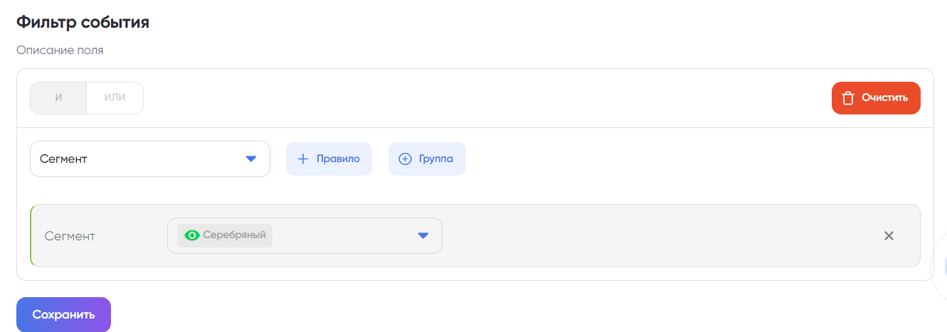Image resolution: width=947 pixels, height=332 pixels.
Task: Remove the Сегмент rule with X icon
Action: 889,236
